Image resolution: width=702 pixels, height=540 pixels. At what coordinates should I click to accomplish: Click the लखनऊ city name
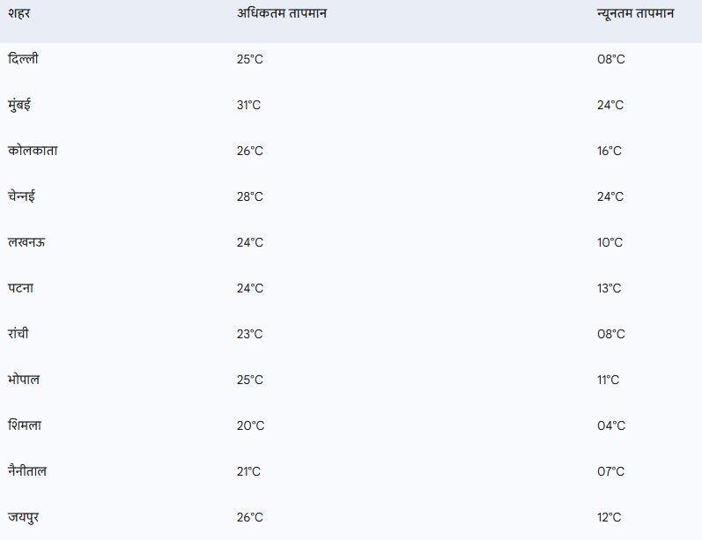point(26,242)
